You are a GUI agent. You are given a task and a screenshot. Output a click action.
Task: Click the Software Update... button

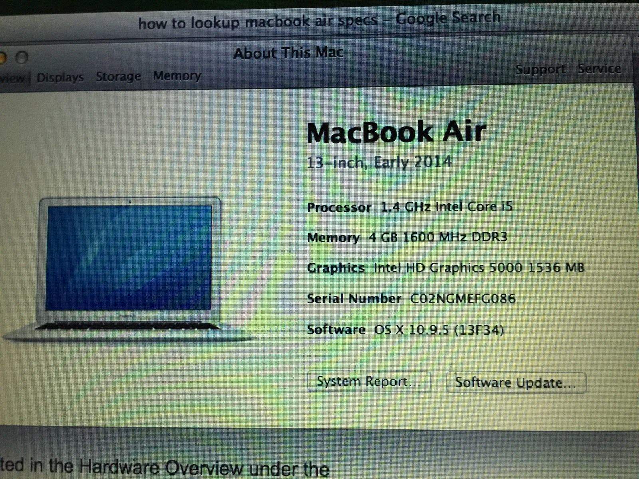516,382
